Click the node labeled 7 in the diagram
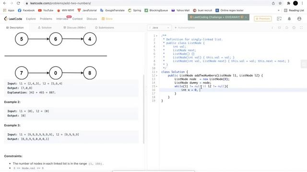Viewport: 307px width, 172px height. coord(22,73)
